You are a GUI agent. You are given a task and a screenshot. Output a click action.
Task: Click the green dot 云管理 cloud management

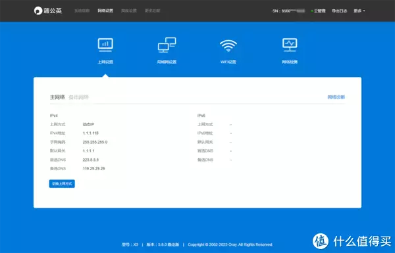[318, 11]
